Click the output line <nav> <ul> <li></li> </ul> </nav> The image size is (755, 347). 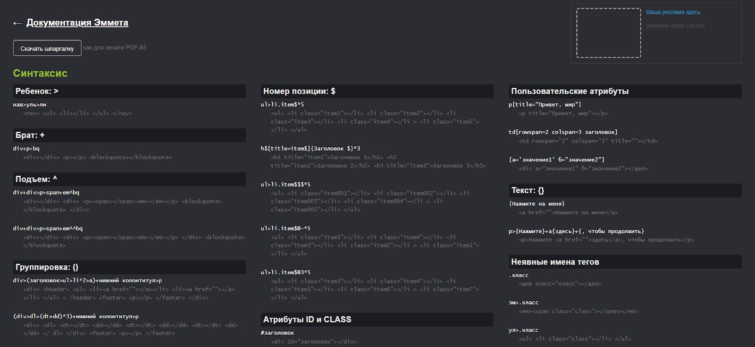coord(78,113)
